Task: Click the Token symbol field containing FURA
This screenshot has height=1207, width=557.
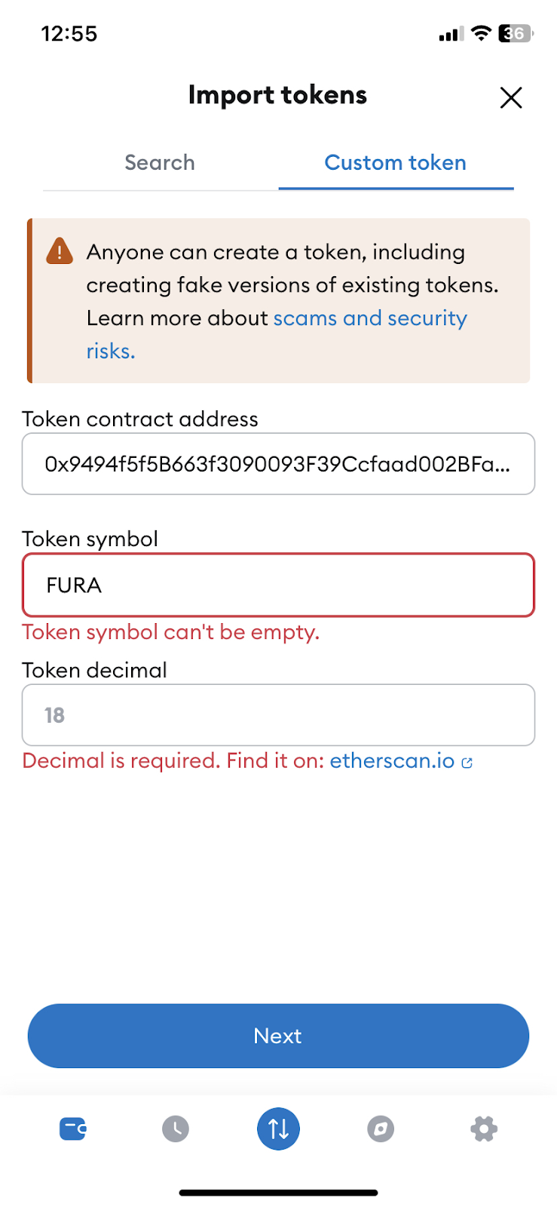Action: click(x=278, y=585)
